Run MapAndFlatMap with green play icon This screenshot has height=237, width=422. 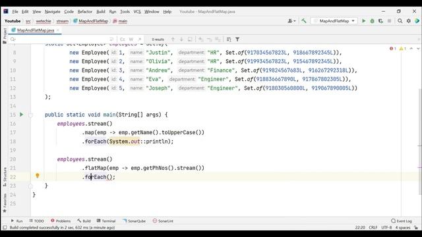(x=363, y=20)
